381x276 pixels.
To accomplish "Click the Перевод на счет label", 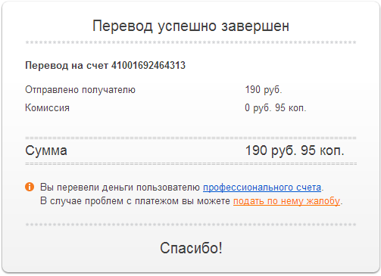I will tap(67, 66).
